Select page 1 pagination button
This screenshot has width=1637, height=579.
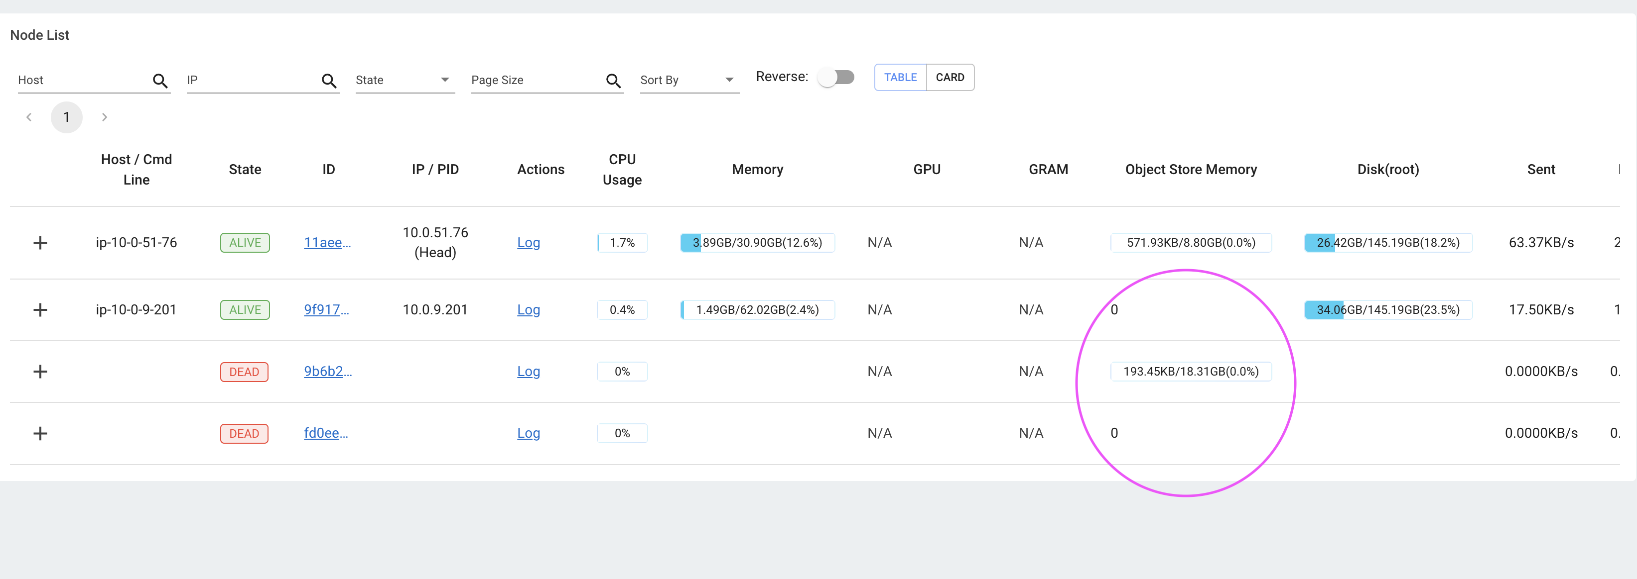[x=67, y=117]
